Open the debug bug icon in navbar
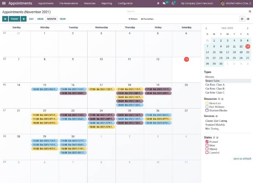 tap(158, 3)
